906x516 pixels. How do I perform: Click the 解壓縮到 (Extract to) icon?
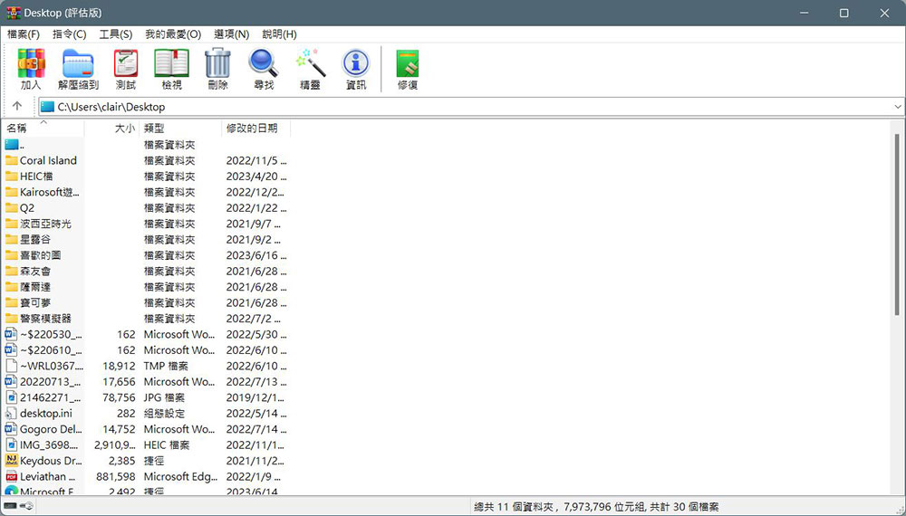click(x=78, y=64)
